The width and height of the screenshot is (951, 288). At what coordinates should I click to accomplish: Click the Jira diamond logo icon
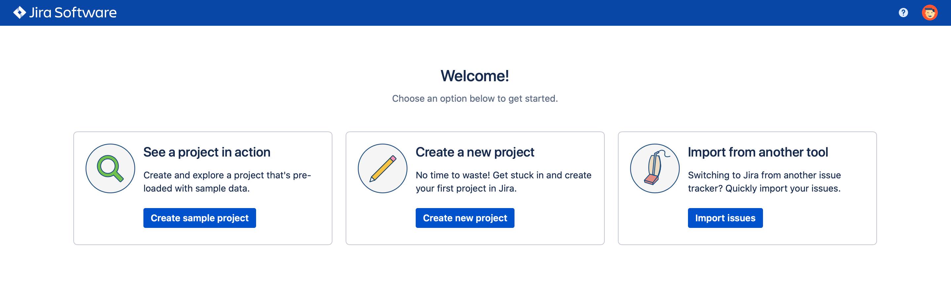(x=19, y=13)
